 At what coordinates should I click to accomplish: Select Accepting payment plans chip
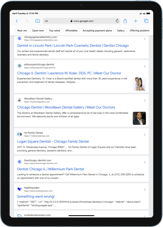(97, 31)
